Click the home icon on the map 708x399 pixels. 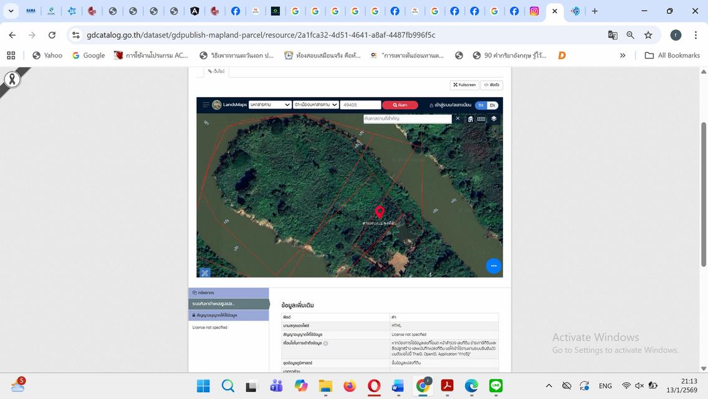coord(471,118)
